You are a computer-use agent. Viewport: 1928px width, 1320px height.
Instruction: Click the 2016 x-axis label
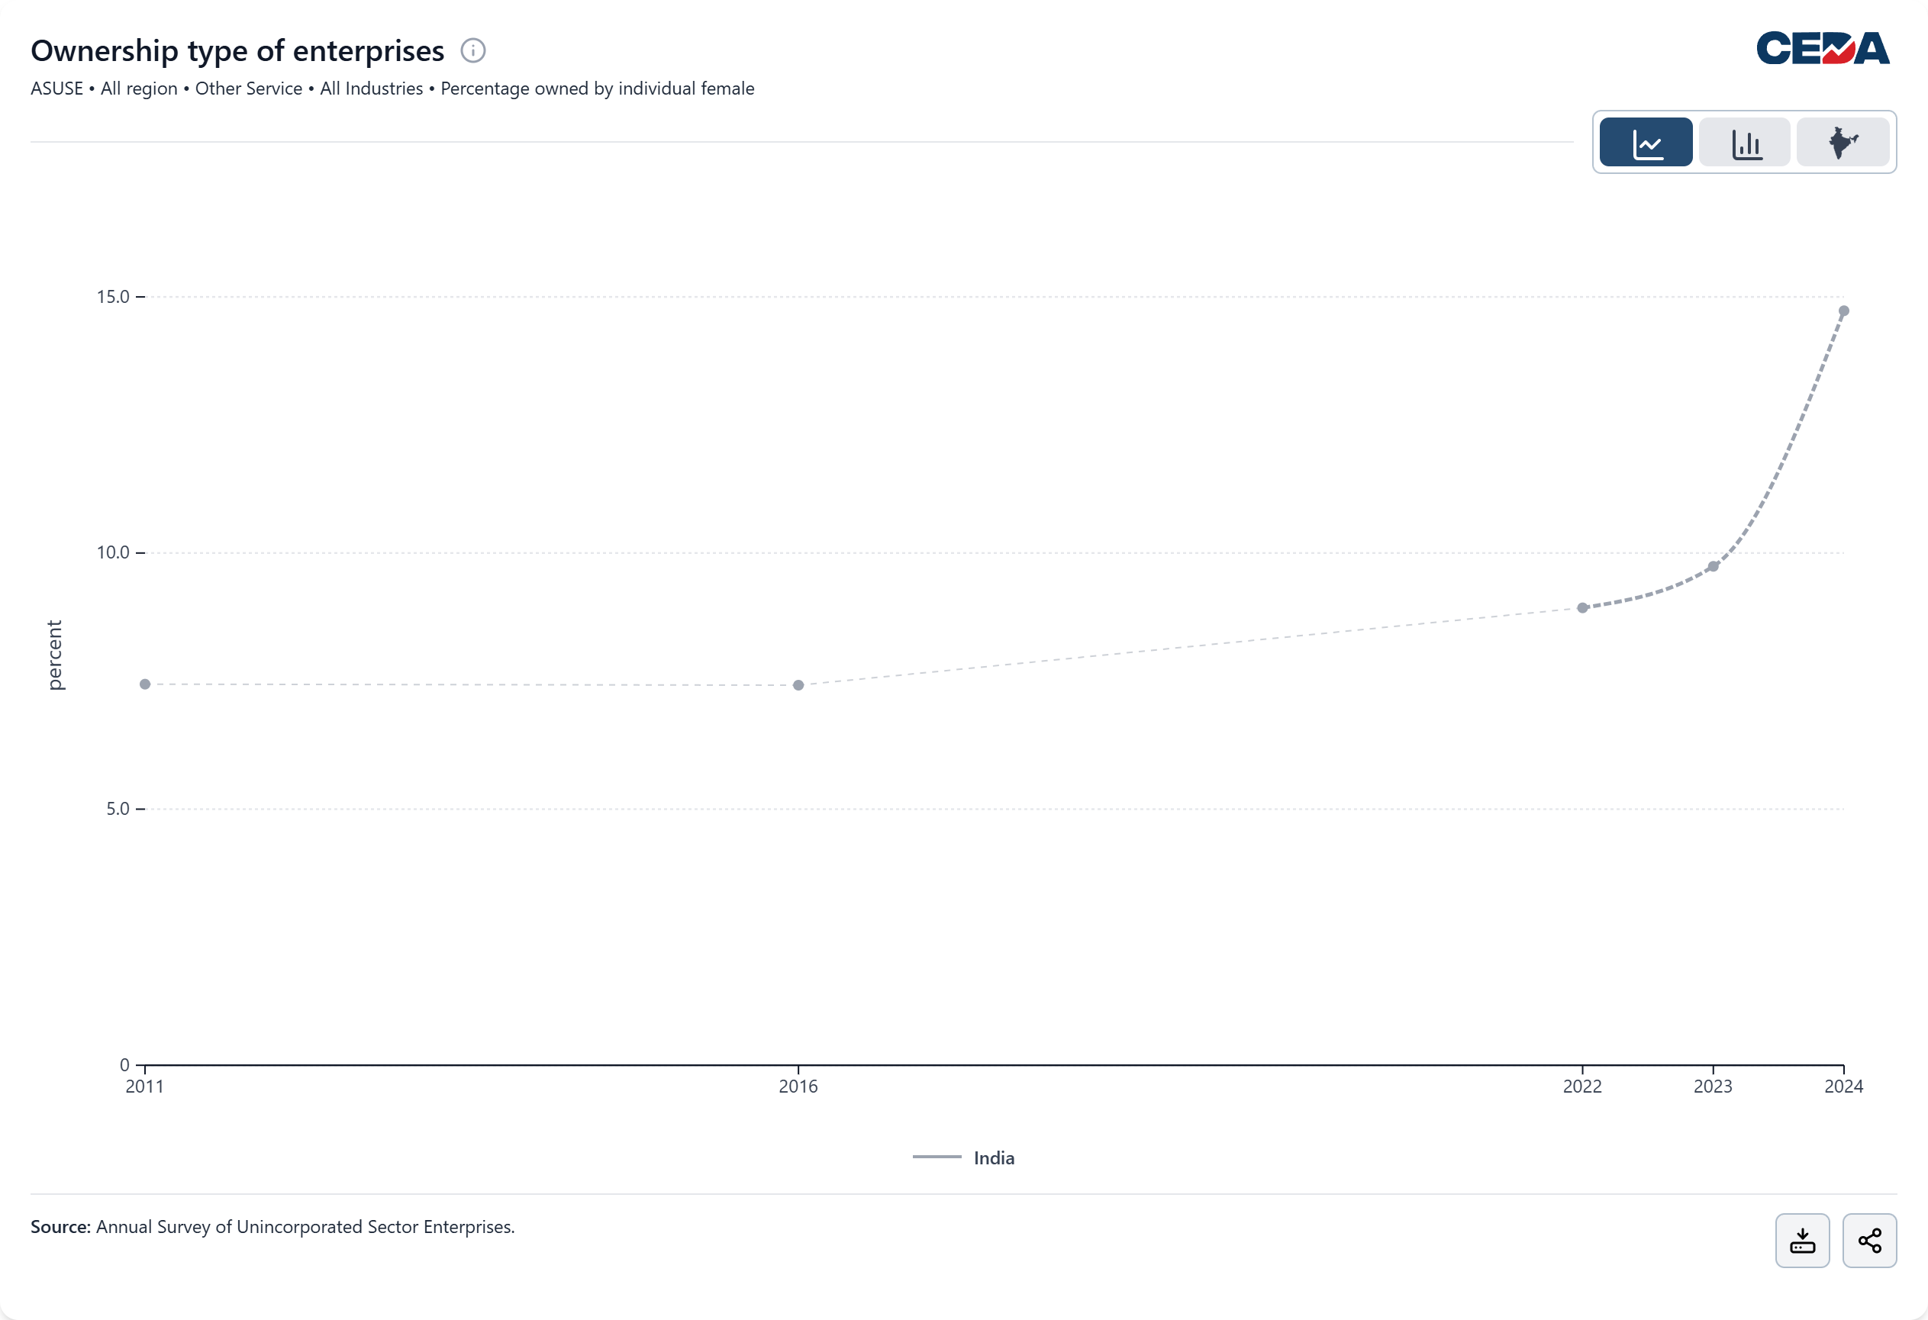point(798,1087)
